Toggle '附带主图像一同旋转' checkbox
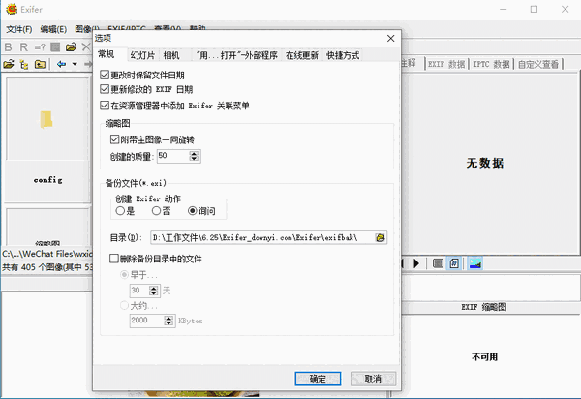This screenshot has height=399, width=581. pos(114,139)
